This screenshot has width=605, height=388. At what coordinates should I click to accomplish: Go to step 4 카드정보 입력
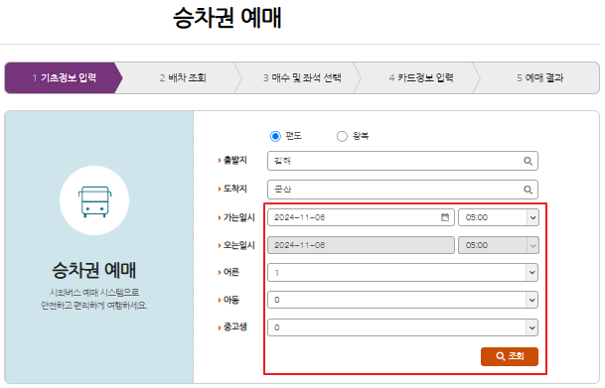(x=421, y=77)
